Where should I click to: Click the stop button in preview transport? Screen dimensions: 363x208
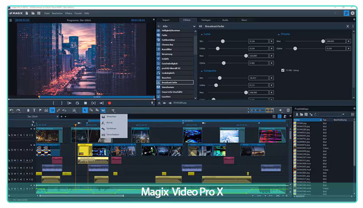pos(85,103)
